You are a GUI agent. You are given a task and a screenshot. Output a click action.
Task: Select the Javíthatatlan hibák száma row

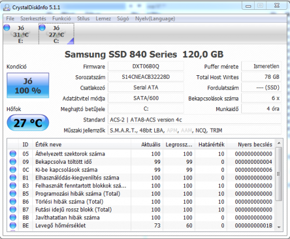coord(141,218)
